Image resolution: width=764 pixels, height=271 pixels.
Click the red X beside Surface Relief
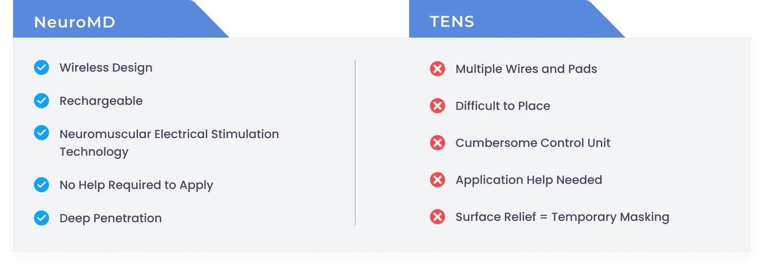click(437, 217)
